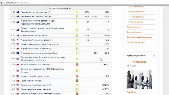Open Видеоматериалы sidebar link

[x=137, y=12]
